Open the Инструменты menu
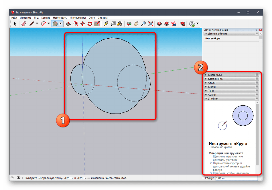Screen dimensions: 272x190 click(x=78, y=18)
